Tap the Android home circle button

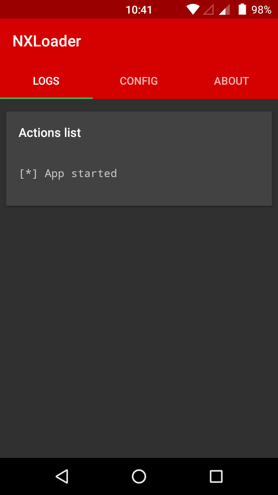[139, 476]
